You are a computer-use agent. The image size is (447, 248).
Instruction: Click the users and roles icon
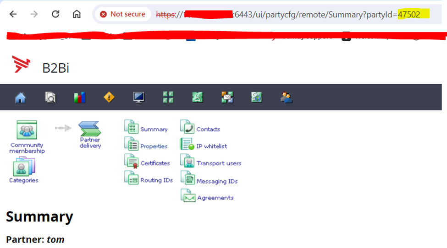point(287,97)
